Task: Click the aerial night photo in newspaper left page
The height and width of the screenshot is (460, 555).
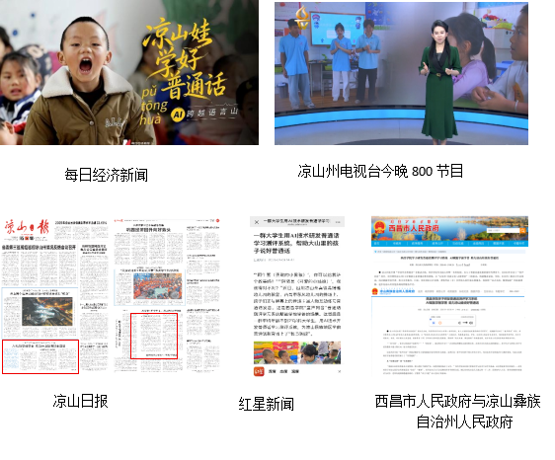Action: click(x=47, y=311)
